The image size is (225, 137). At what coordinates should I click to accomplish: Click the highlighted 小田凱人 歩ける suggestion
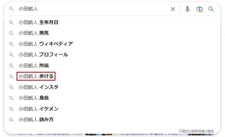point(36,76)
